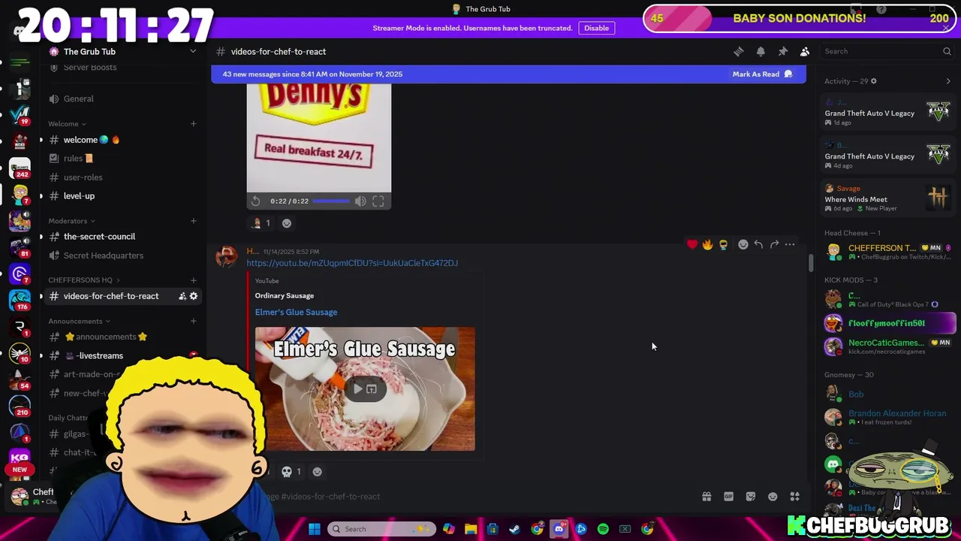This screenshot has width=961, height=541.
Task: Open the GIF picker button
Action: point(728,497)
